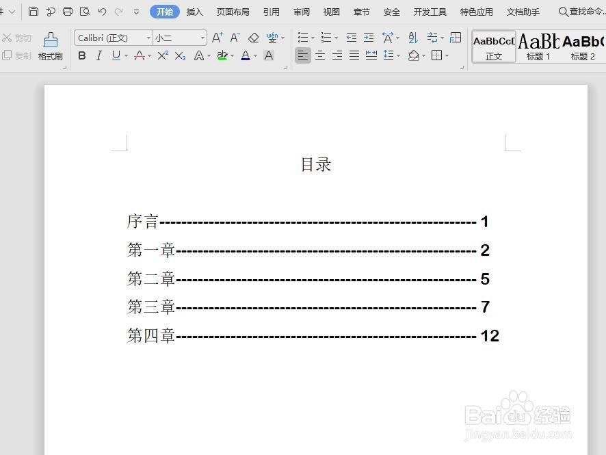The height and width of the screenshot is (455, 606).
Task: Decrease paragraph indent
Action: click(352, 38)
